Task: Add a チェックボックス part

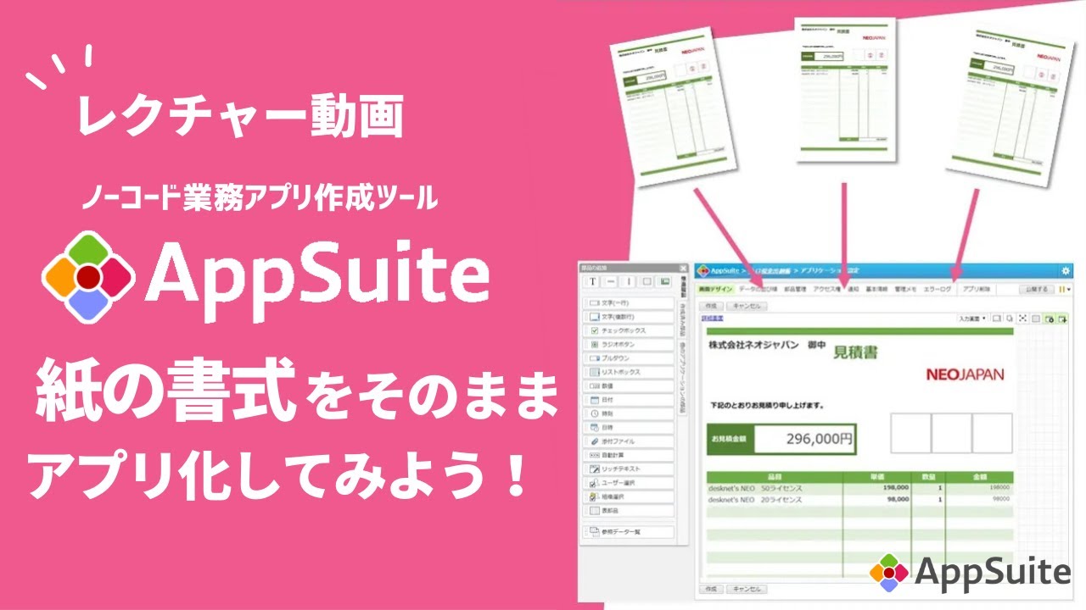Action: pyautogui.click(x=629, y=330)
